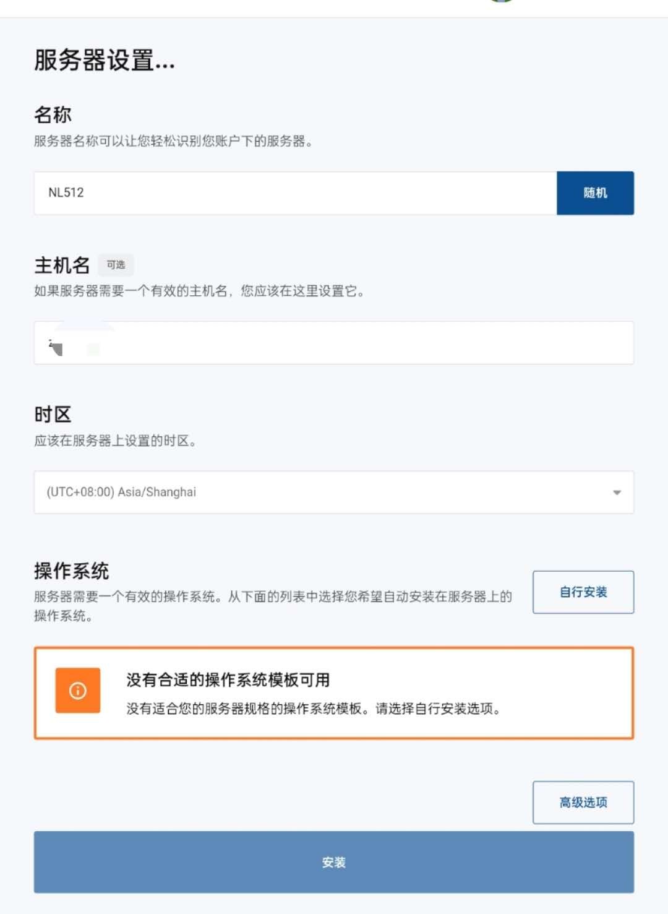Click the 应该在服务器上设置的时区 description text
This screenshot has height=914, width=668.
[115, 441]
